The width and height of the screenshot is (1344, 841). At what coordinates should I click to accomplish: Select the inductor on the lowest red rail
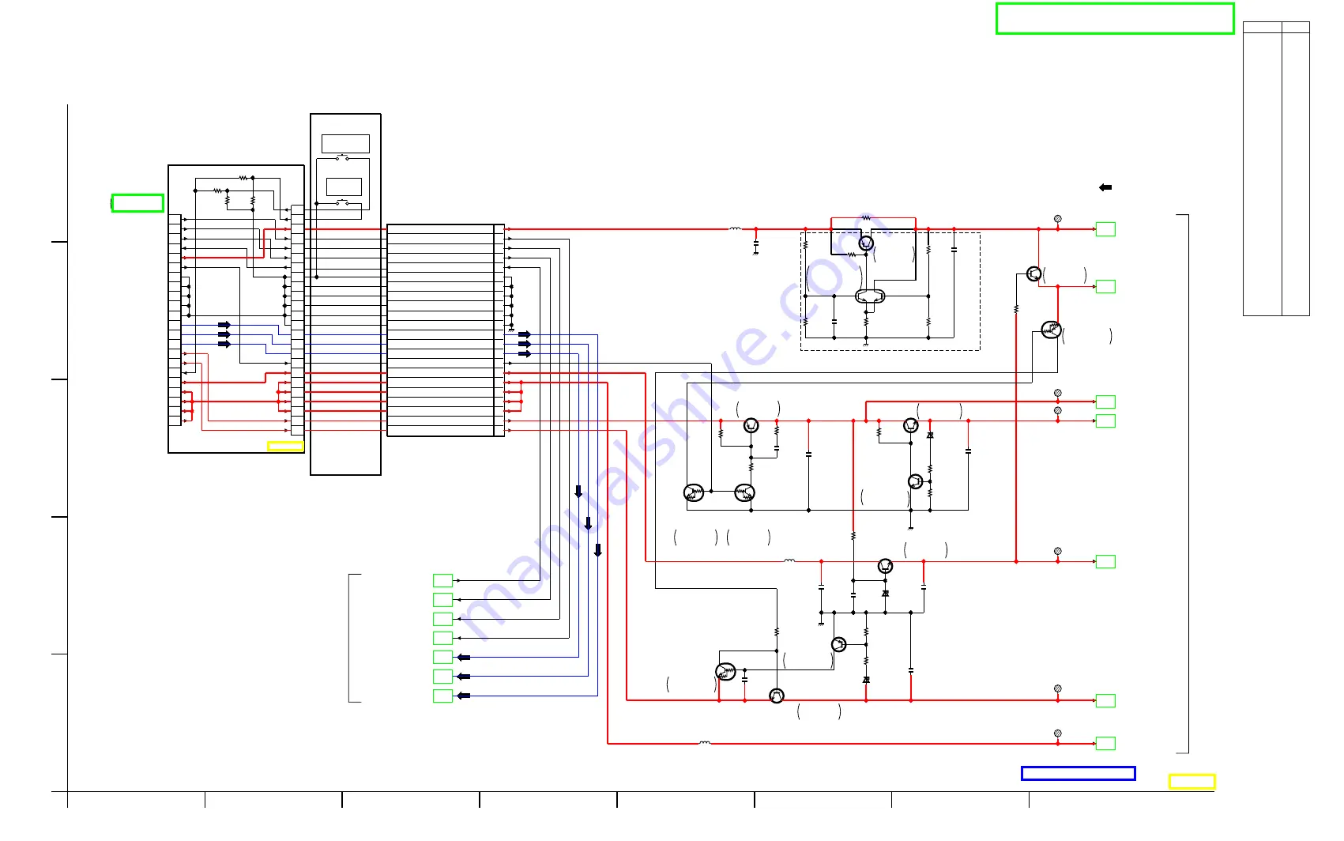coord(705,743)
